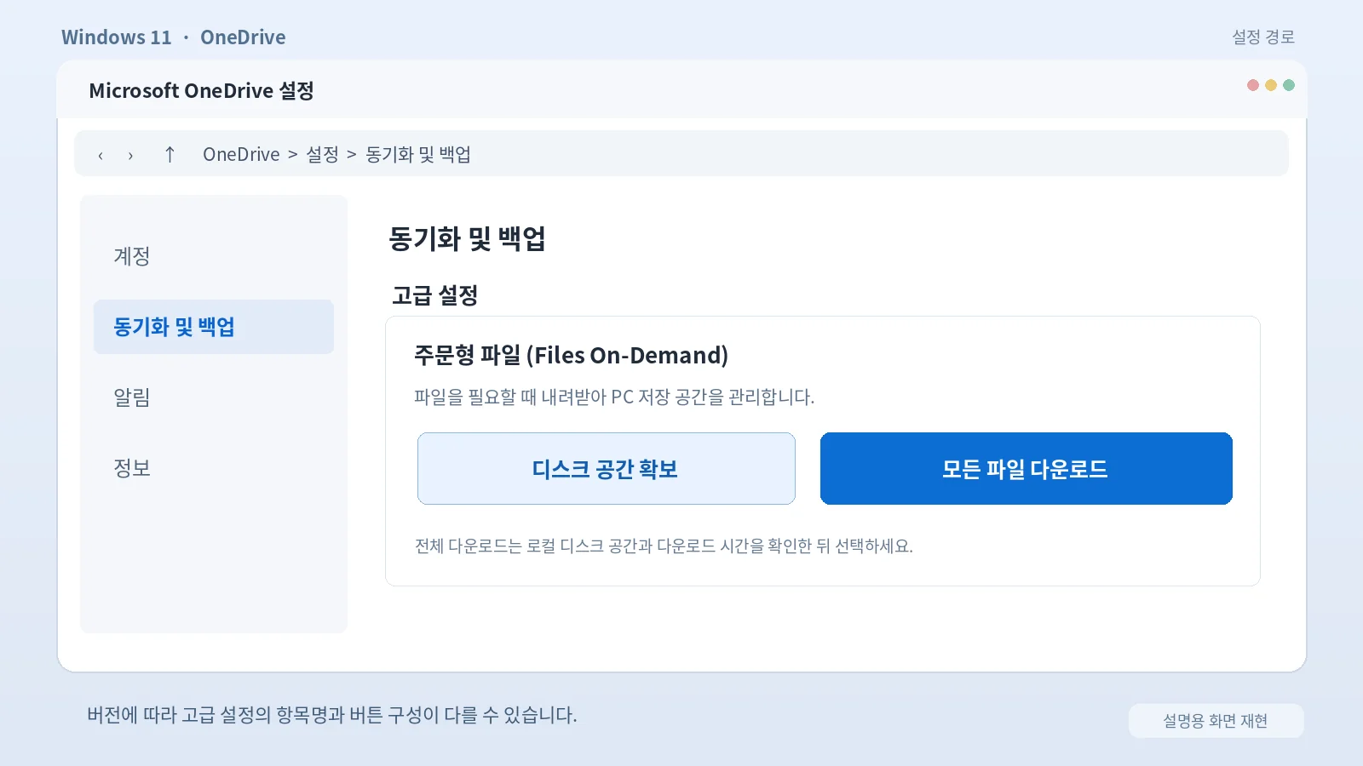Click the yellow window dot
The width and height of the screenshot is (1363, 766).
[1271, 85]
